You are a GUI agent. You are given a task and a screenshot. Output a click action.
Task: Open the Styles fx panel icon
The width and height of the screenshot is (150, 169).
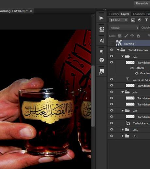point(101,72)
